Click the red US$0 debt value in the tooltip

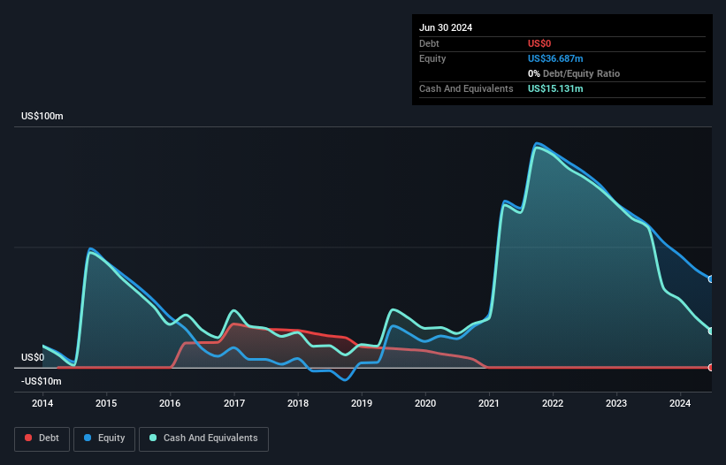(539, 43)
